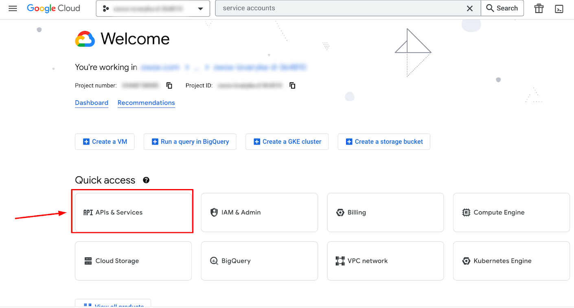Click the project icon in the selector

pyautogui.click(x=106, y=9)
